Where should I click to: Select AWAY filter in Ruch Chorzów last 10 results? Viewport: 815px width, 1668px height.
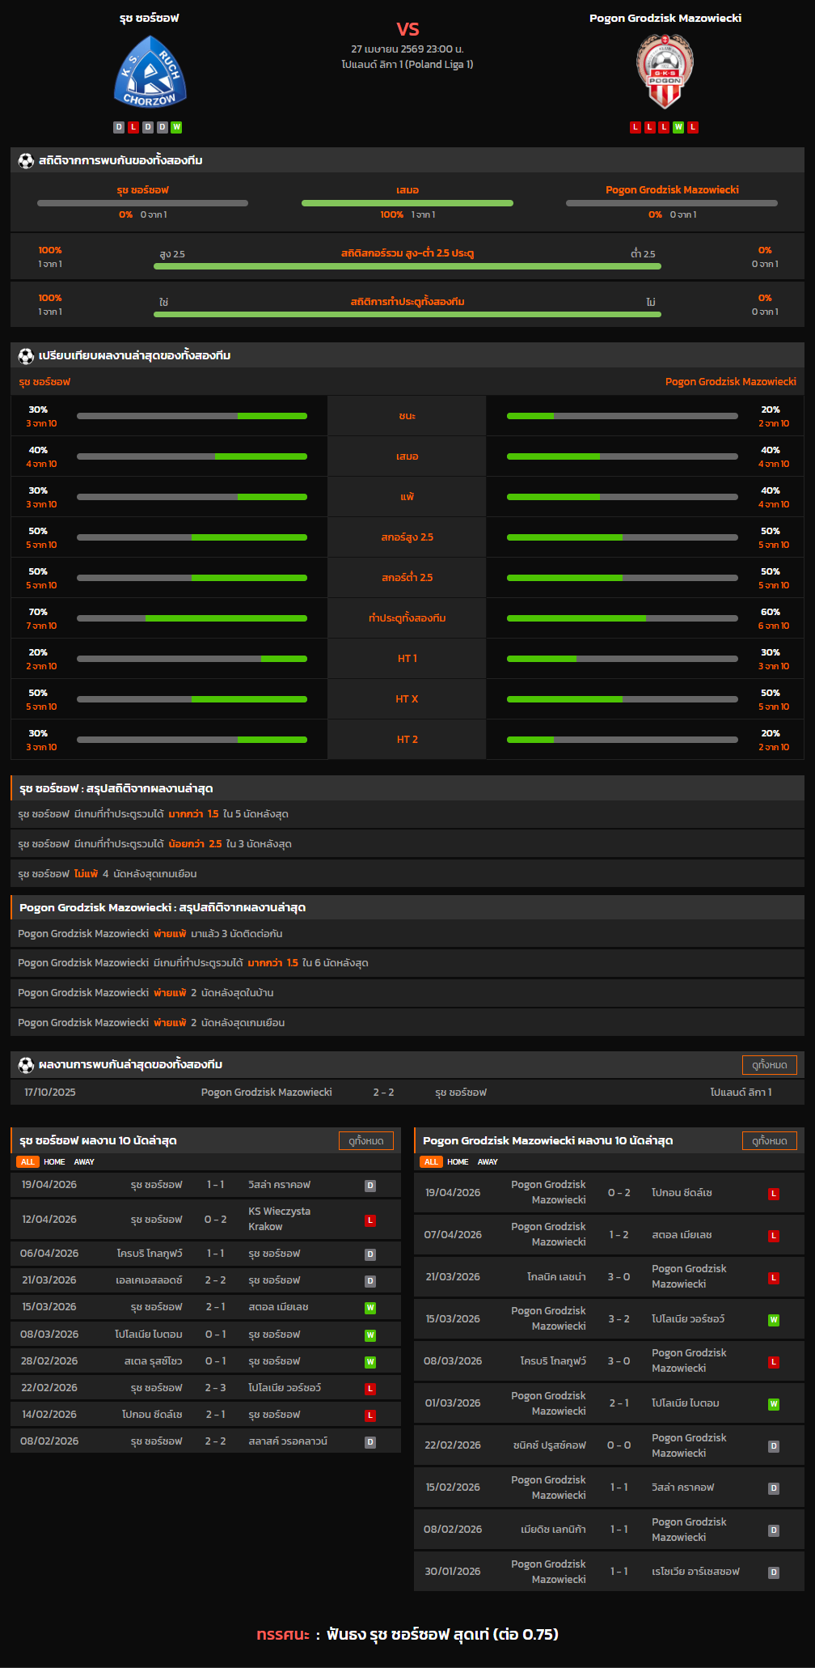click(x=84, y=1162)
